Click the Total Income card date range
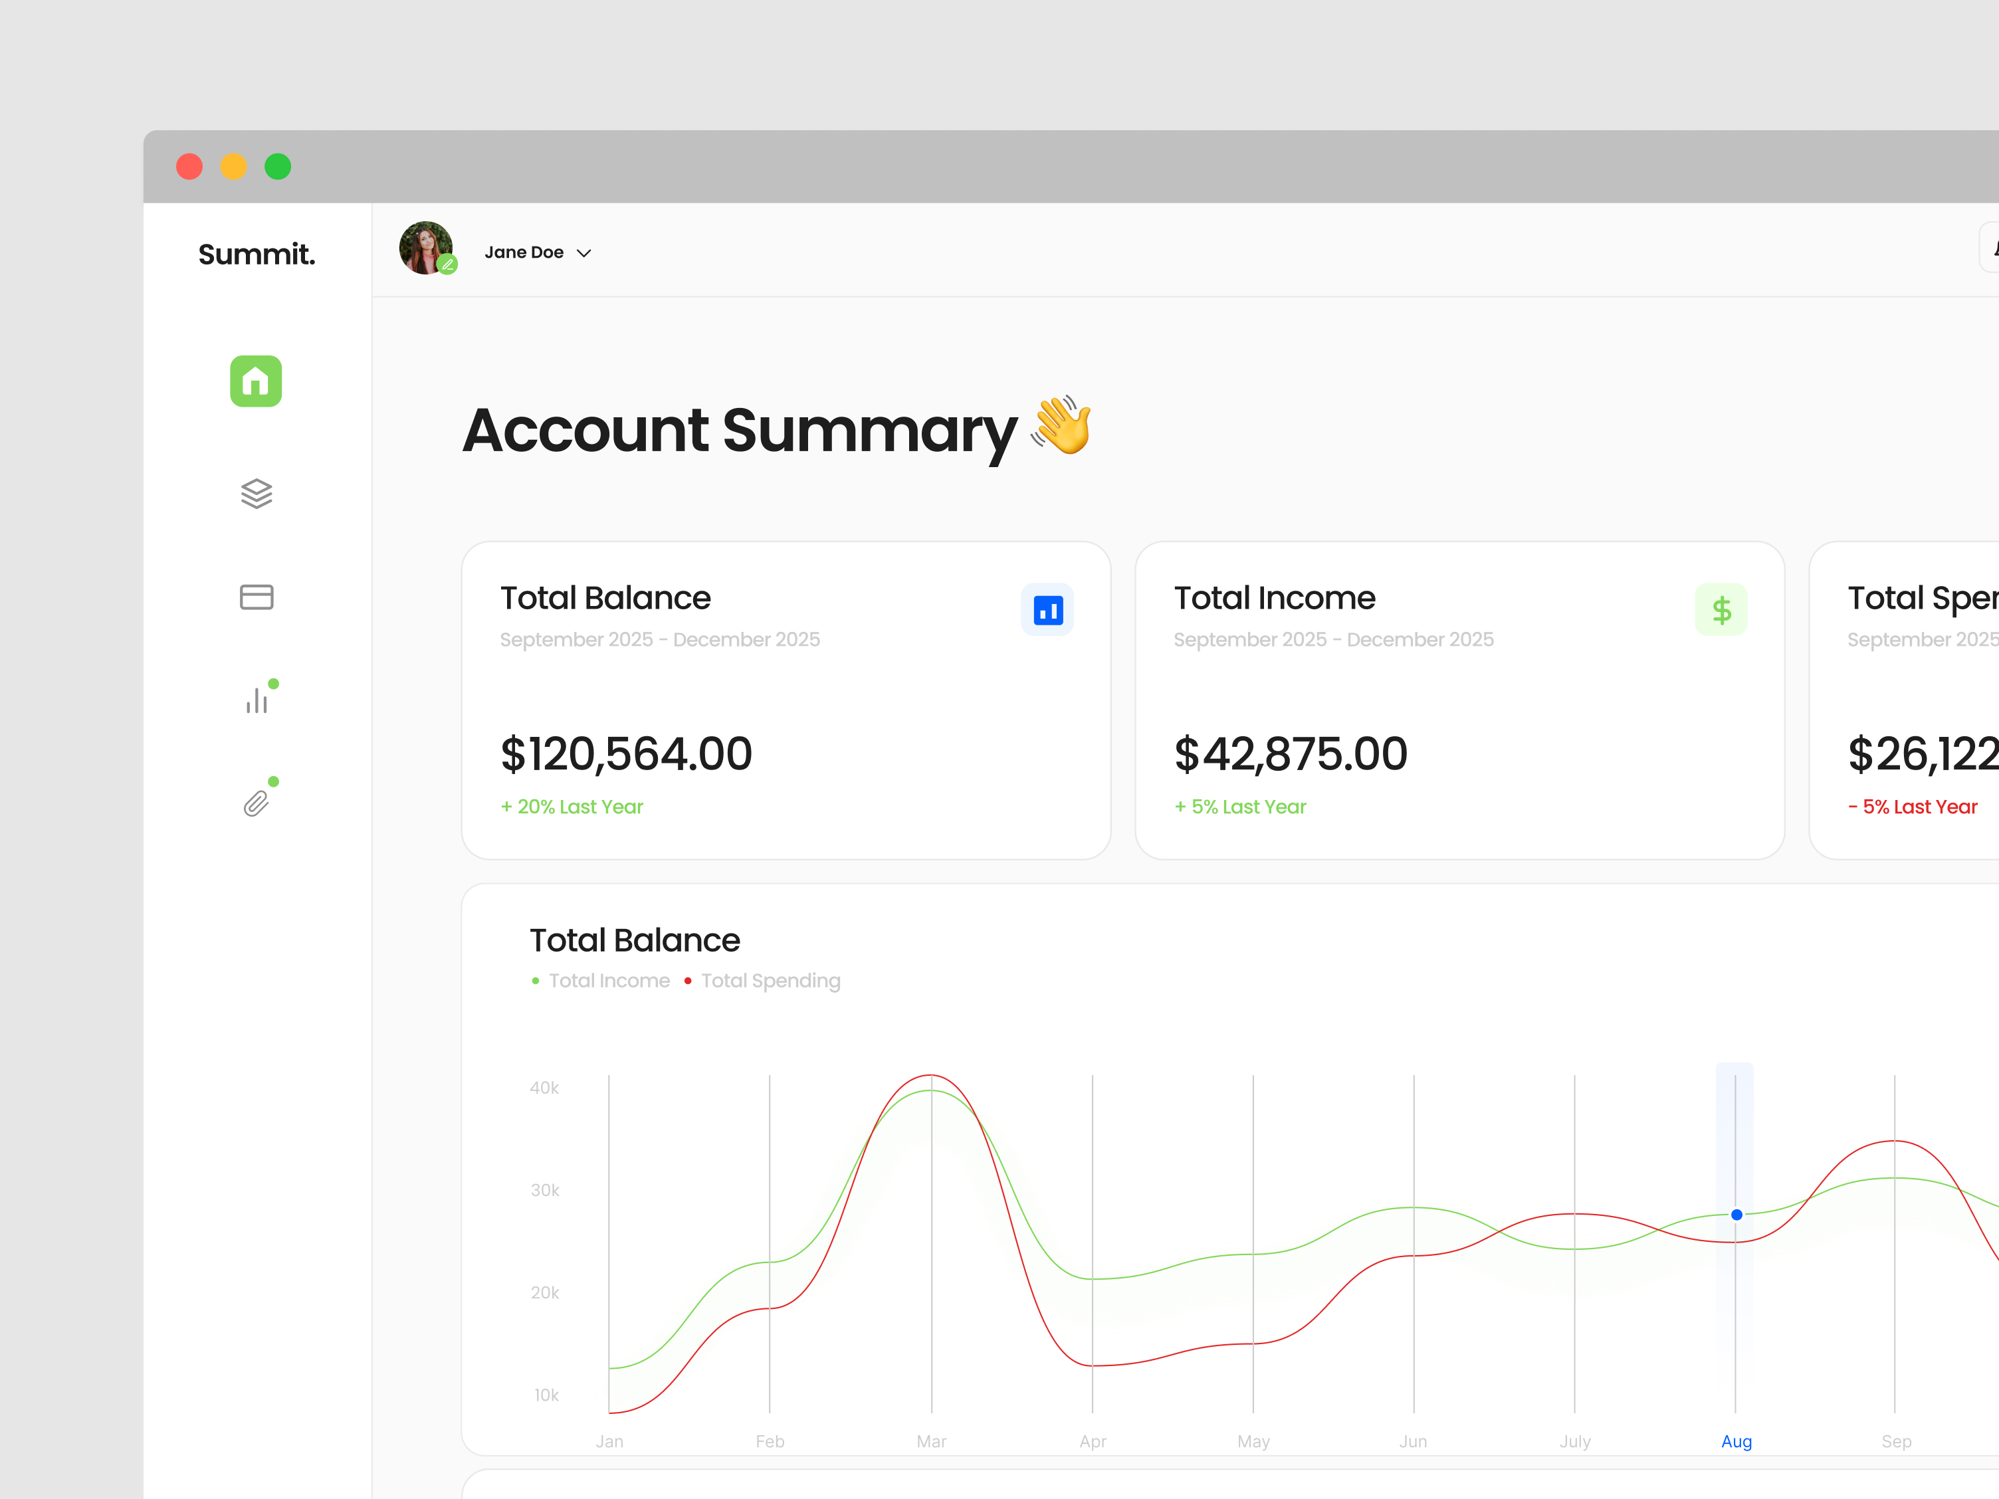Image resolution: width=1999 pixels, height=1499 pixels. point(1333,640)
